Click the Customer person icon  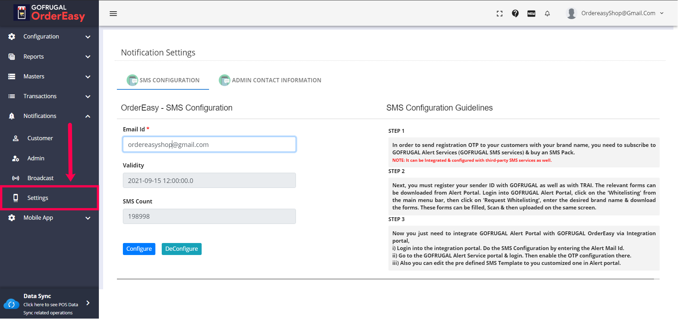click(x=16, y=138)
